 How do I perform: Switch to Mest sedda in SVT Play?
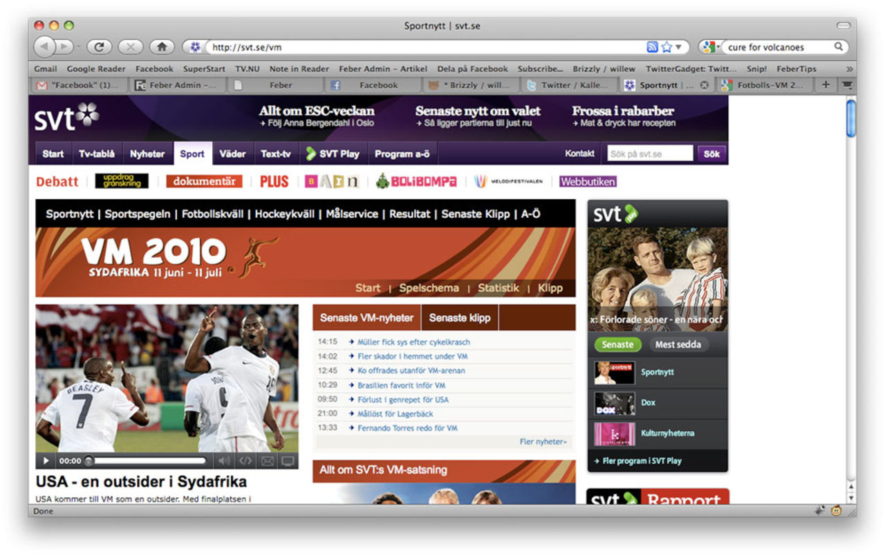pos(678,344)
